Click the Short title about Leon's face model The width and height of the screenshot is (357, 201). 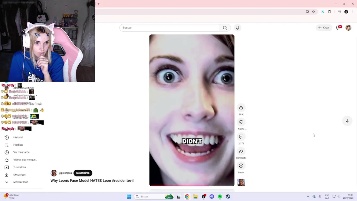pos(92,181)
